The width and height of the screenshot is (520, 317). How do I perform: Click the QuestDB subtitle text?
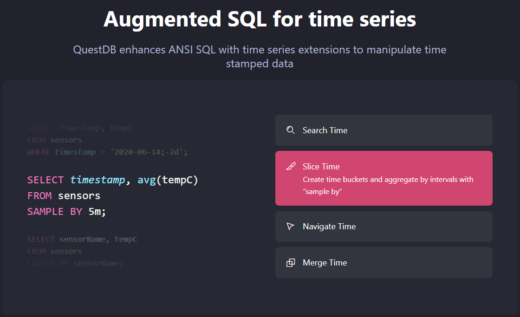point(260,56)
